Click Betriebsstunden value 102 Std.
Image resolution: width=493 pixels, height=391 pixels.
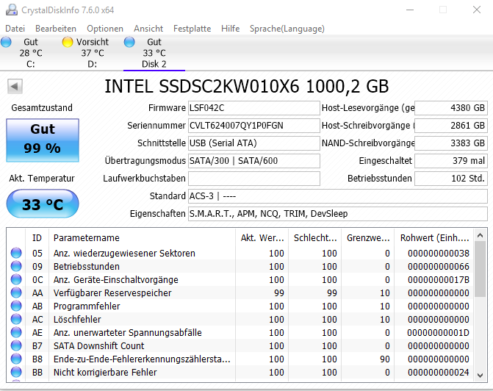[x=451, y=179]
